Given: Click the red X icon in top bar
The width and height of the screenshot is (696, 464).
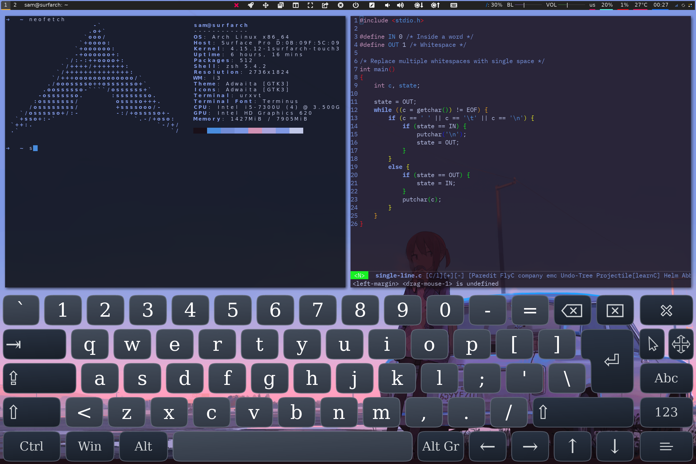Looking at the screenshot, I should [x=236, y=5].
